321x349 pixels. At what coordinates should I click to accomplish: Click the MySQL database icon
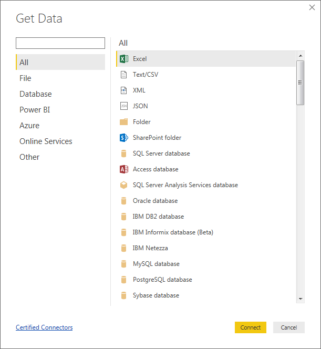(x=123, y=264)
